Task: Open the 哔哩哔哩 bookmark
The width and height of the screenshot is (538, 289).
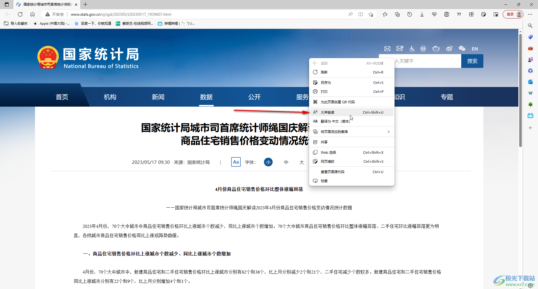Action: coord(176,24)
